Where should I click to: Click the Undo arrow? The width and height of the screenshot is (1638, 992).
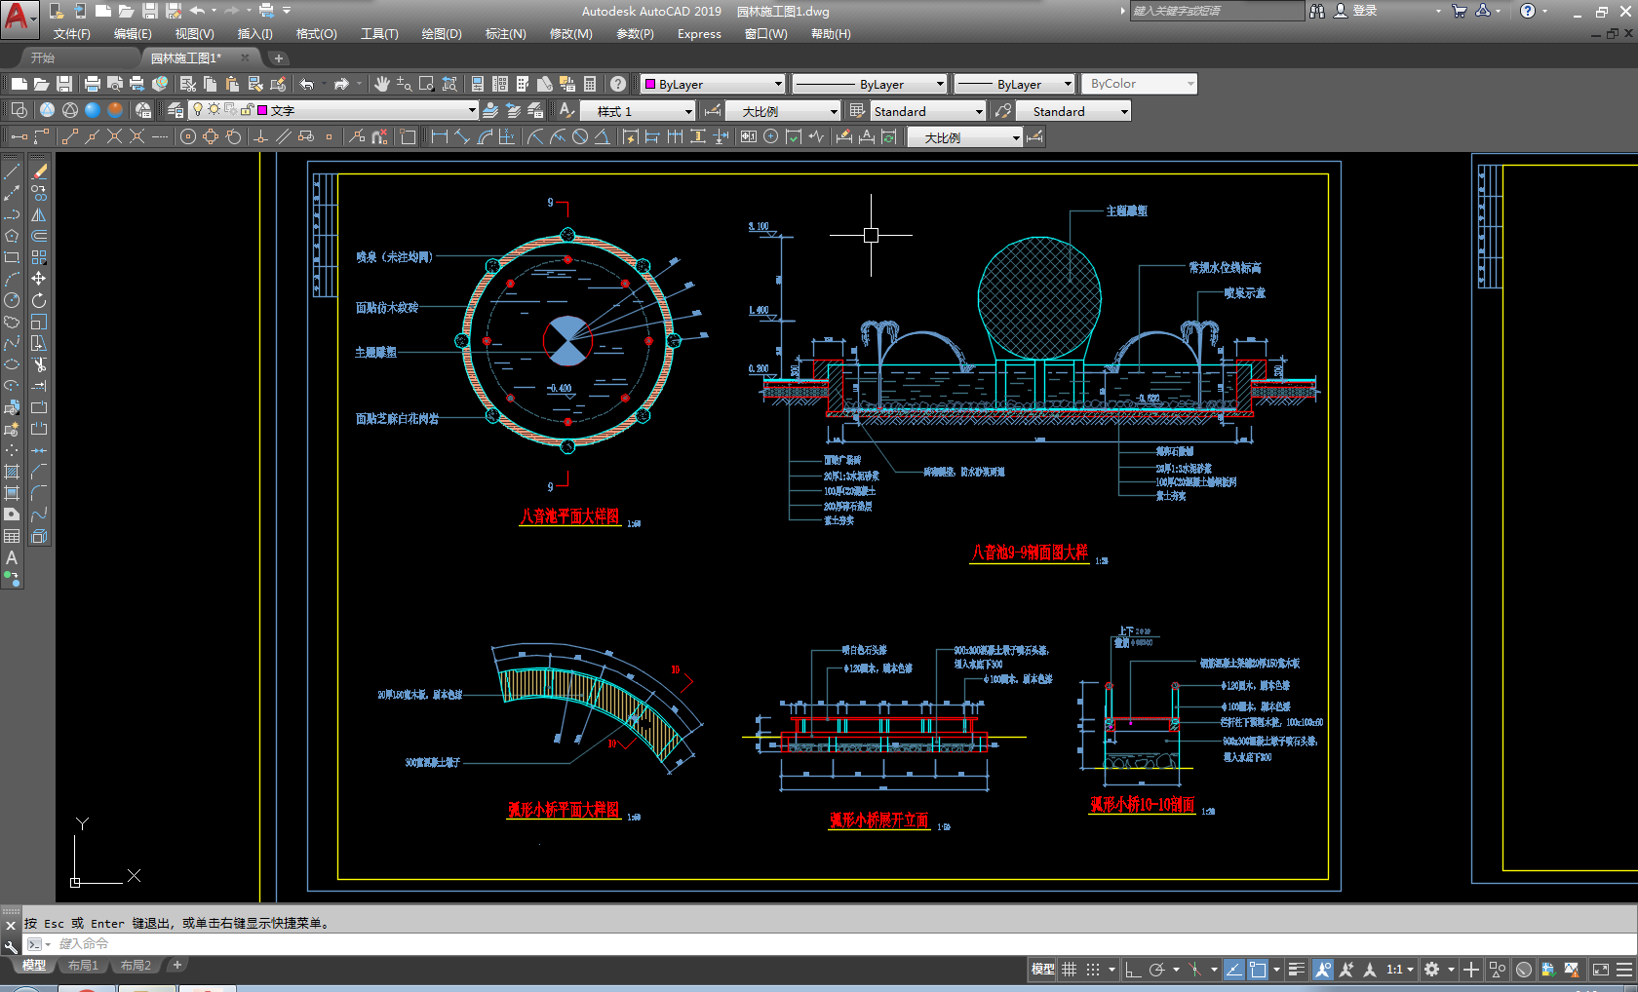[307, 84]
